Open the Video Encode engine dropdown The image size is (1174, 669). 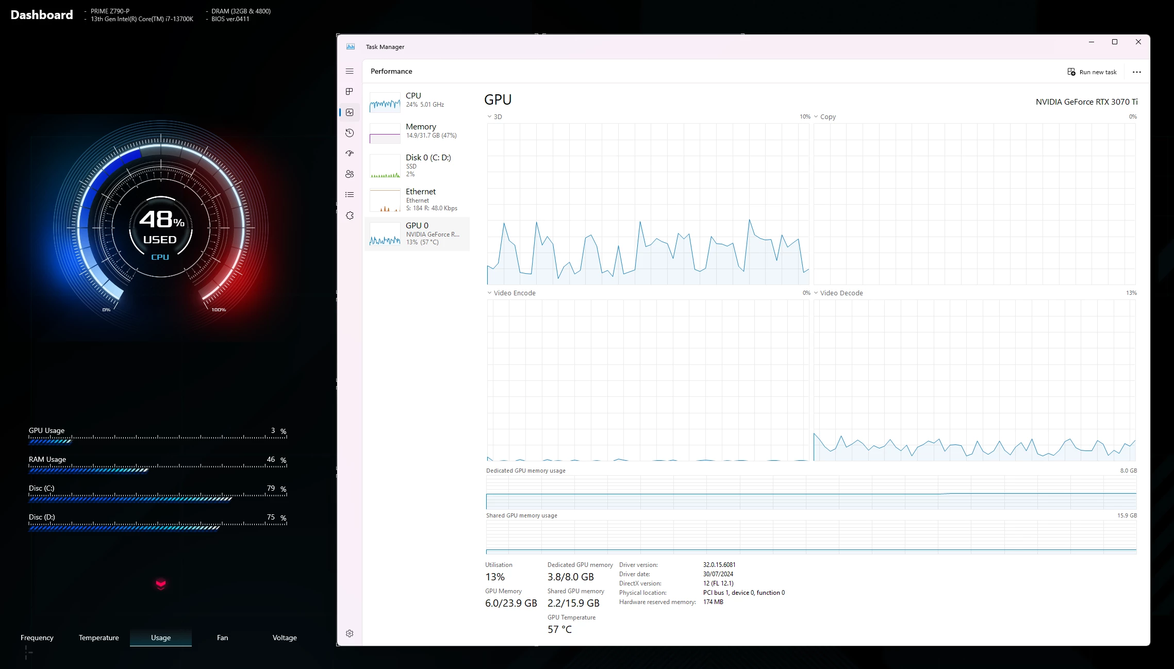point(511,293)
